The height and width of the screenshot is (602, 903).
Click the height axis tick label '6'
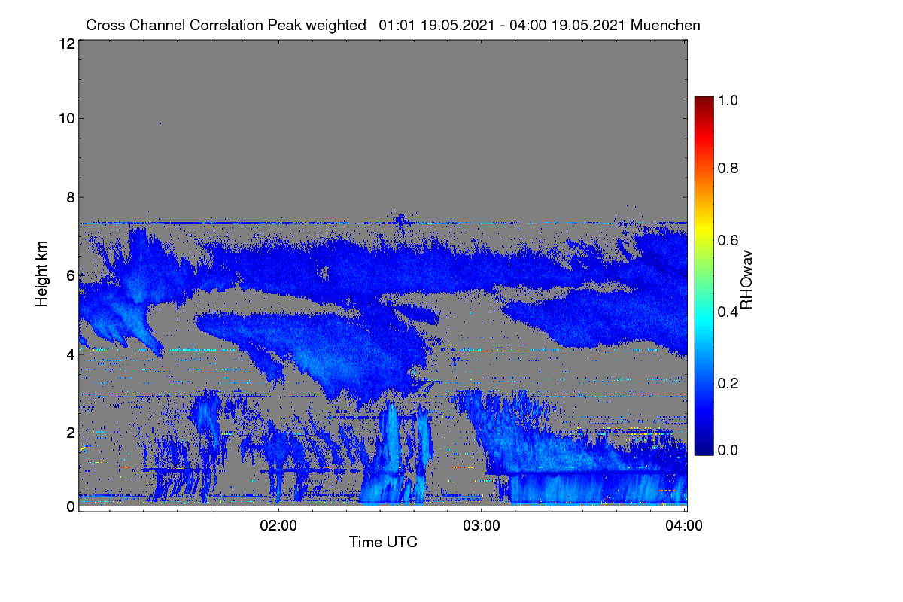click(x=70, y=275)
